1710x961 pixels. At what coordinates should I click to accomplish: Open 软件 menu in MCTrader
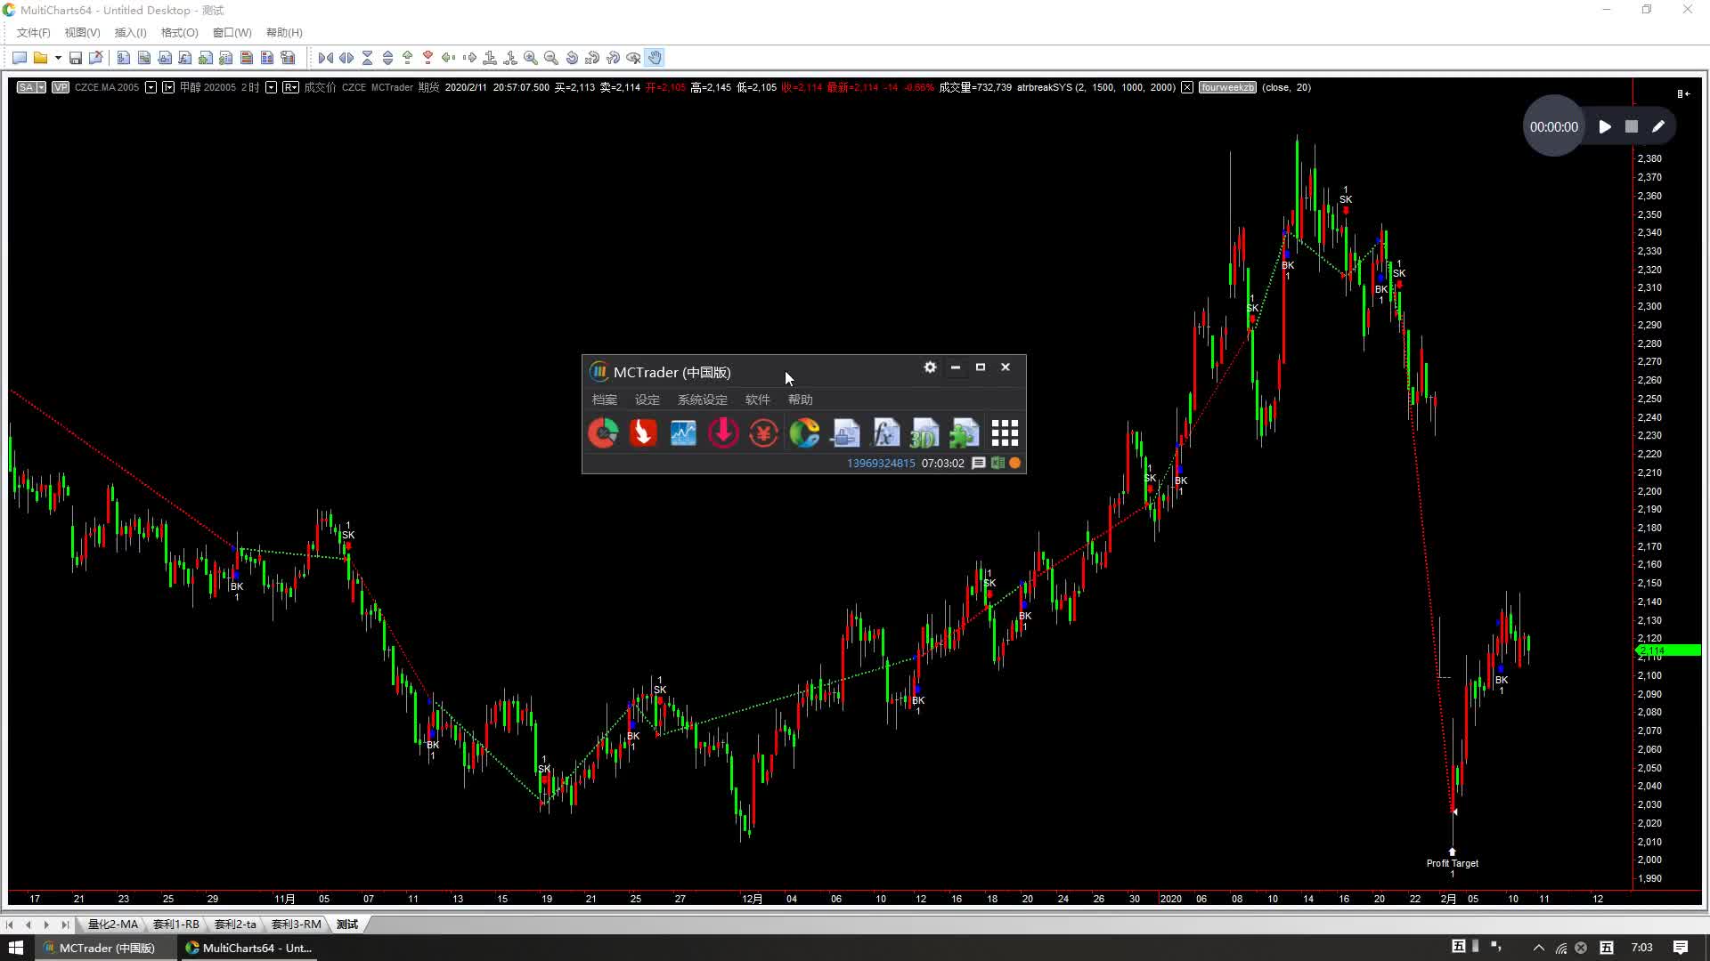pyautogui.click(x=758, y=400)
